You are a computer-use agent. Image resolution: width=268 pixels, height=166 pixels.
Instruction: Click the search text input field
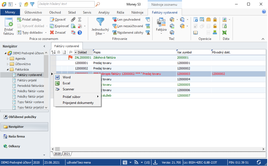coord(66,4)
